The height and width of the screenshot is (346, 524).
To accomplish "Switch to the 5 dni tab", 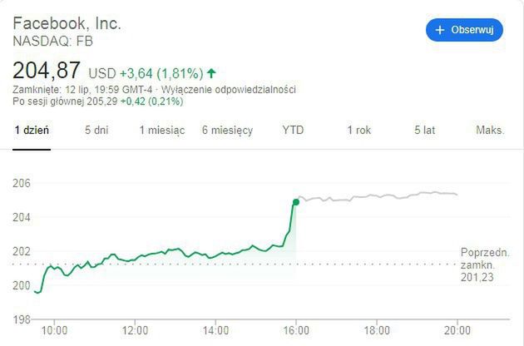I will (96, 131).
